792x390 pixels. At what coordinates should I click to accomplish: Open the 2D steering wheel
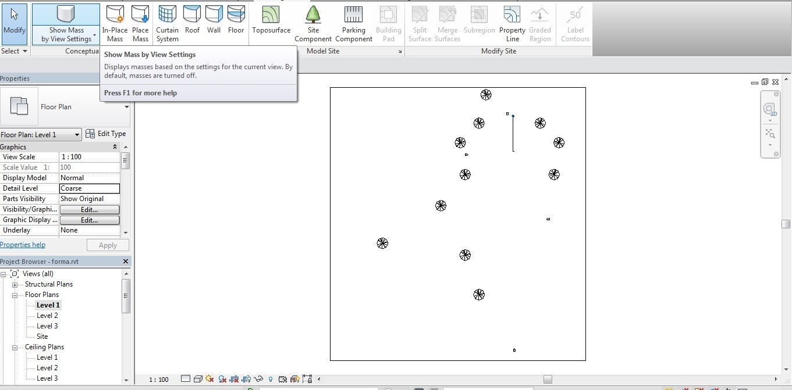pos(770,109)
